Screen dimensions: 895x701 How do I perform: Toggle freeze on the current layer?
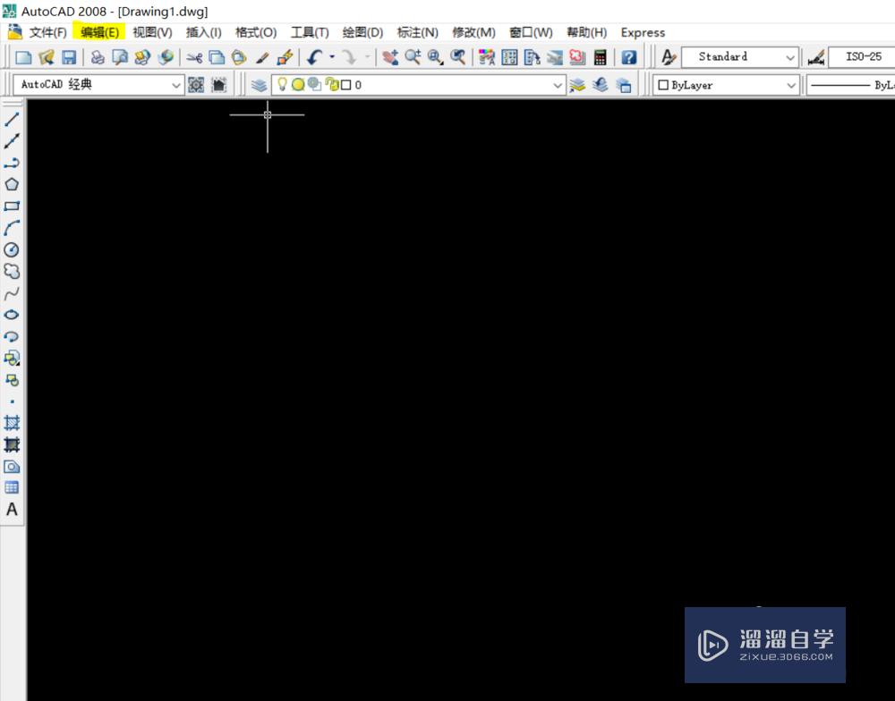click(298, 85)
